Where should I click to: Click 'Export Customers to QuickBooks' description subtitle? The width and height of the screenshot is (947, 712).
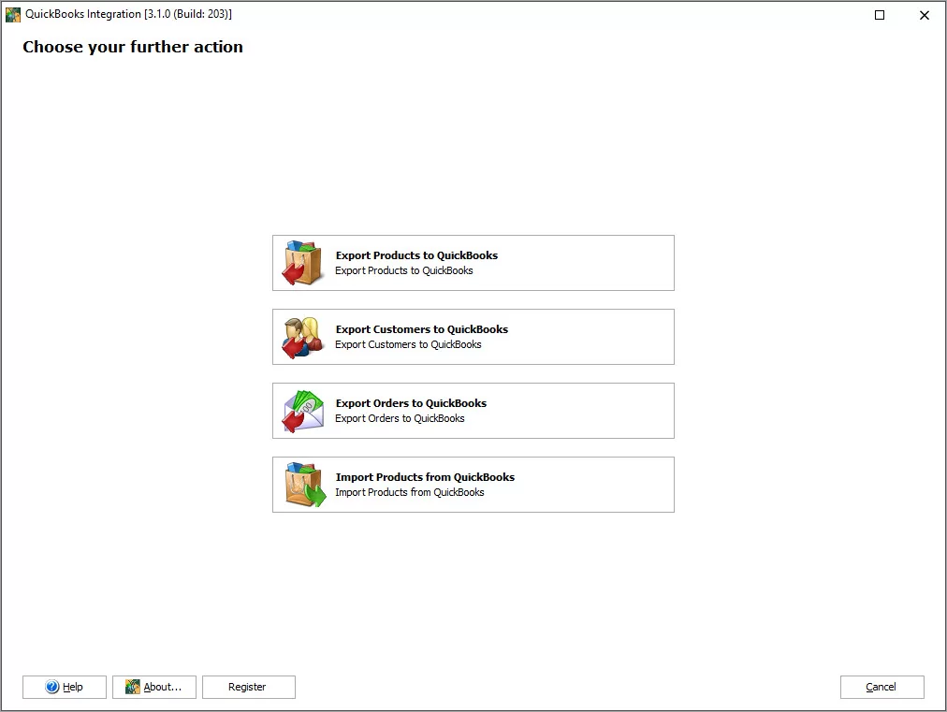pyautogui.click(x=408, y=345)
